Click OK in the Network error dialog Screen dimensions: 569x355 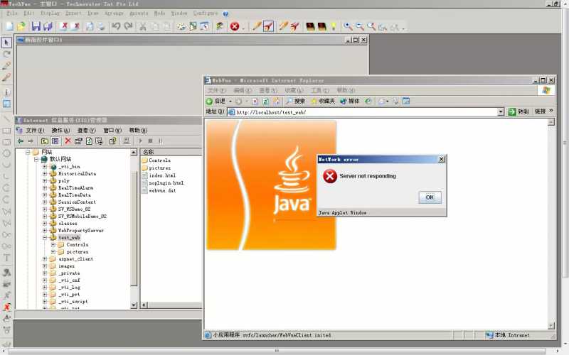click(x=430, y=197)
